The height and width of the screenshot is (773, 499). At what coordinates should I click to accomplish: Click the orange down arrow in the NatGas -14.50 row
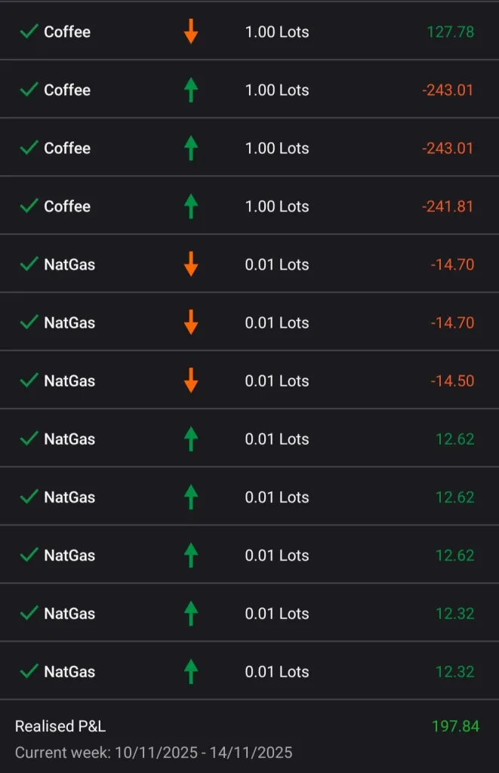[x=191, y=380]
